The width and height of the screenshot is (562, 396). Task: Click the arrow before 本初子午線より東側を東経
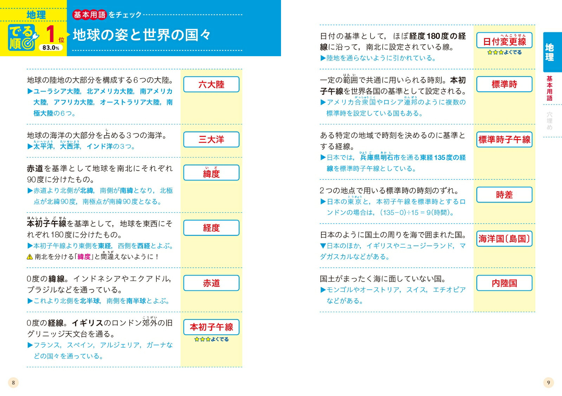pyautogui.click(x=30, y=246)
